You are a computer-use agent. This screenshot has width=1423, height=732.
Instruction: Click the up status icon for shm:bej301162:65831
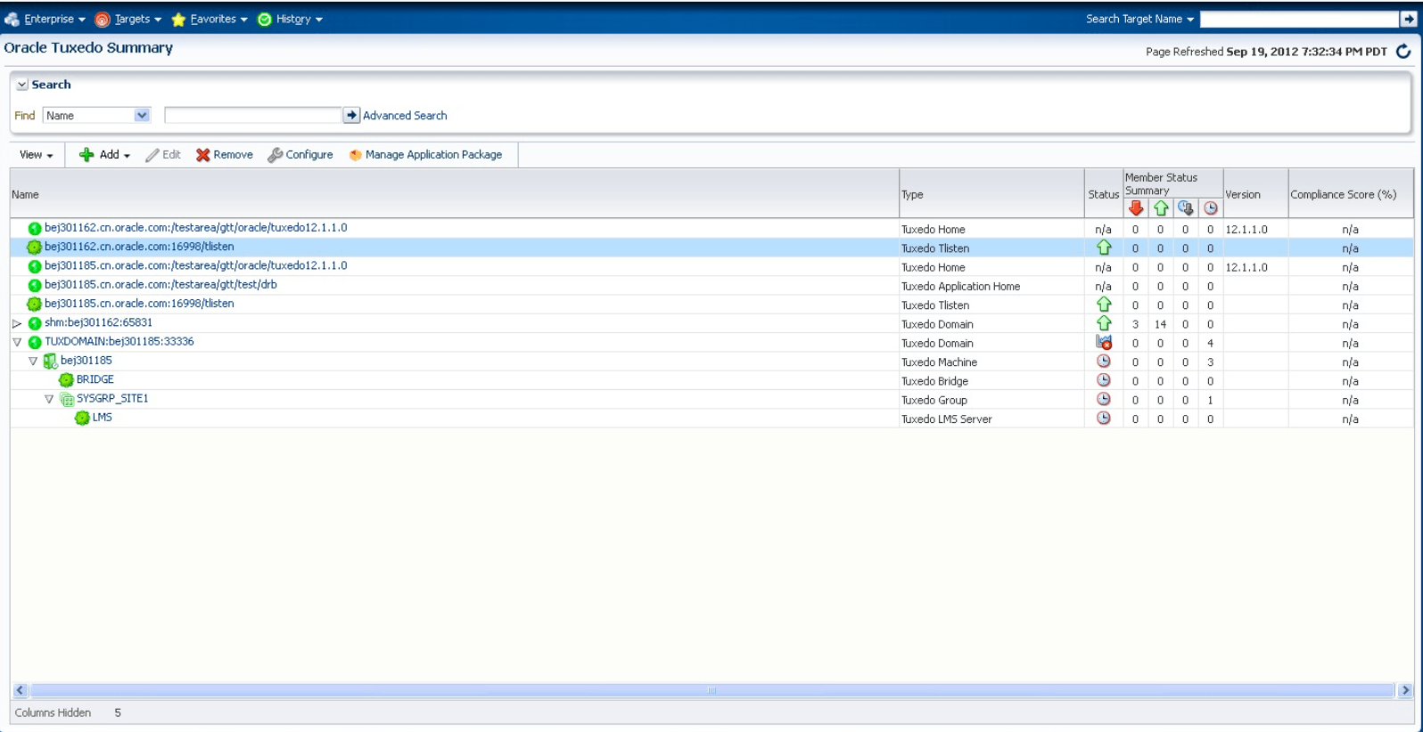1104,323
